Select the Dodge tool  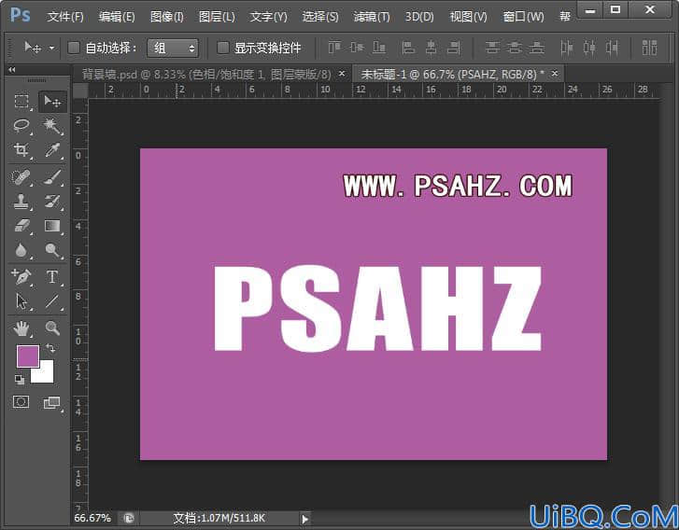click(52, 250)
